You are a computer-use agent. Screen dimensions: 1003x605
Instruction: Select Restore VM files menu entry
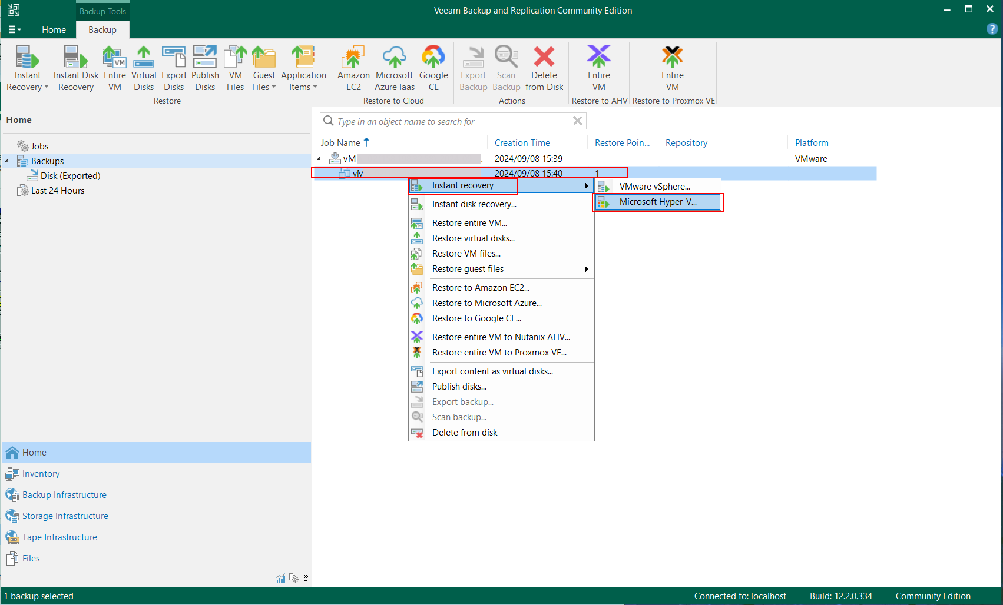(501, 254)
